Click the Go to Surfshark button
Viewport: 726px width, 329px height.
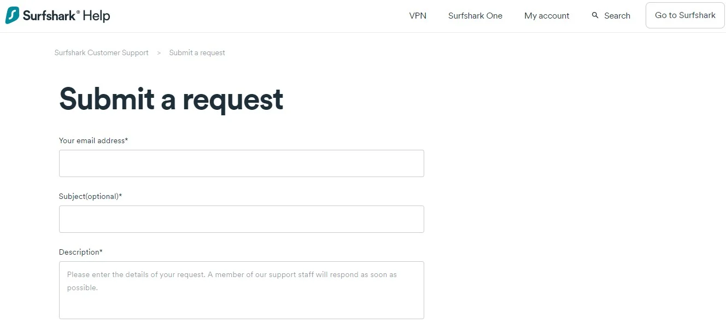pos(685,15)
